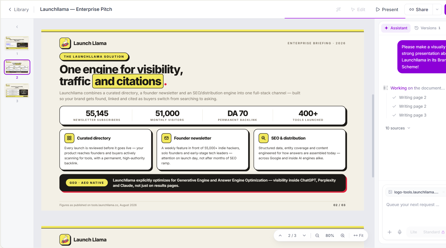446x248 pixels.
Task: Go to previous page with up chevron
Action: [280, 236]
